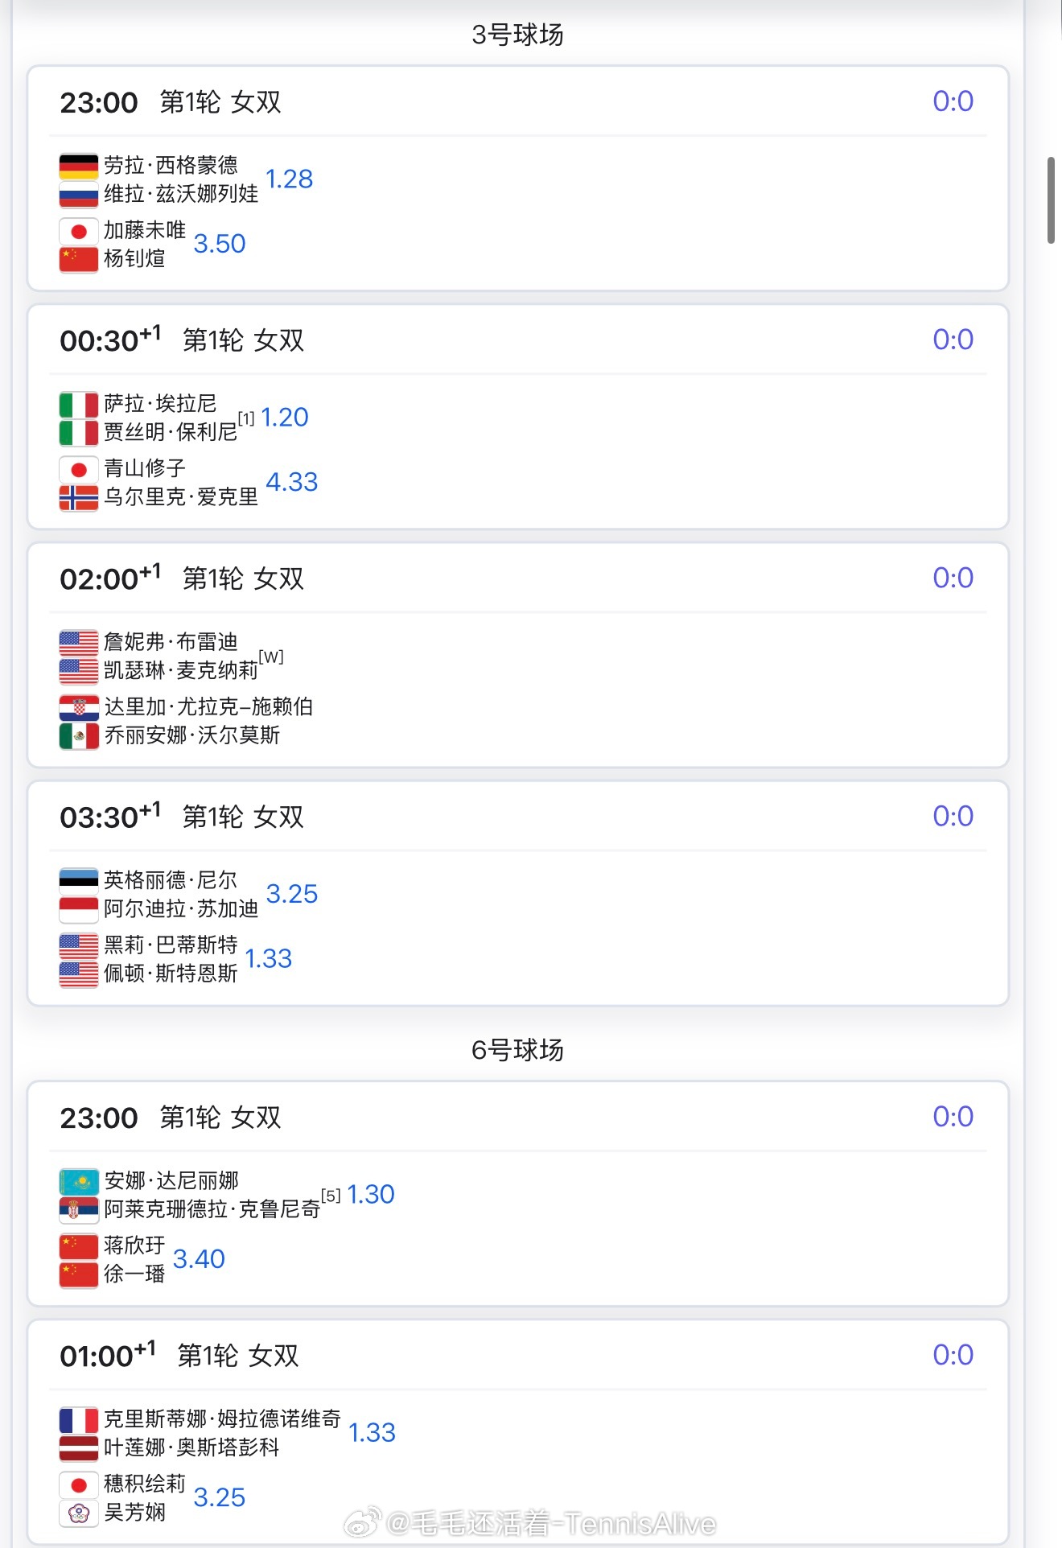Click the Estonian flag beside 英格丽德·尼尔
The width and height of the screenshot is (1062, 1548).
click(78, 881)
